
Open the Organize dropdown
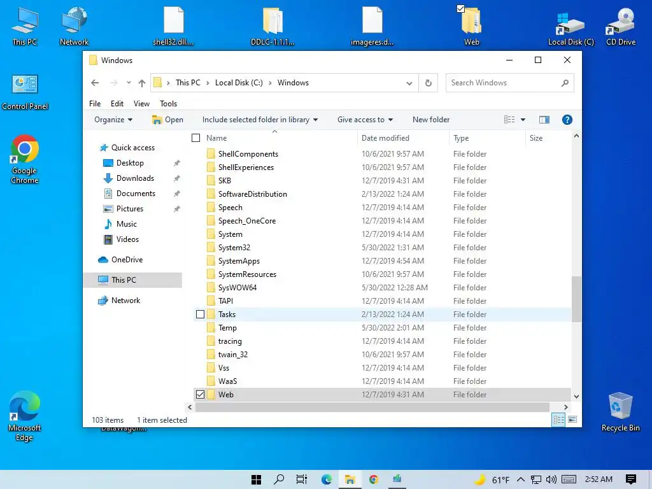(x=113, y=120)
